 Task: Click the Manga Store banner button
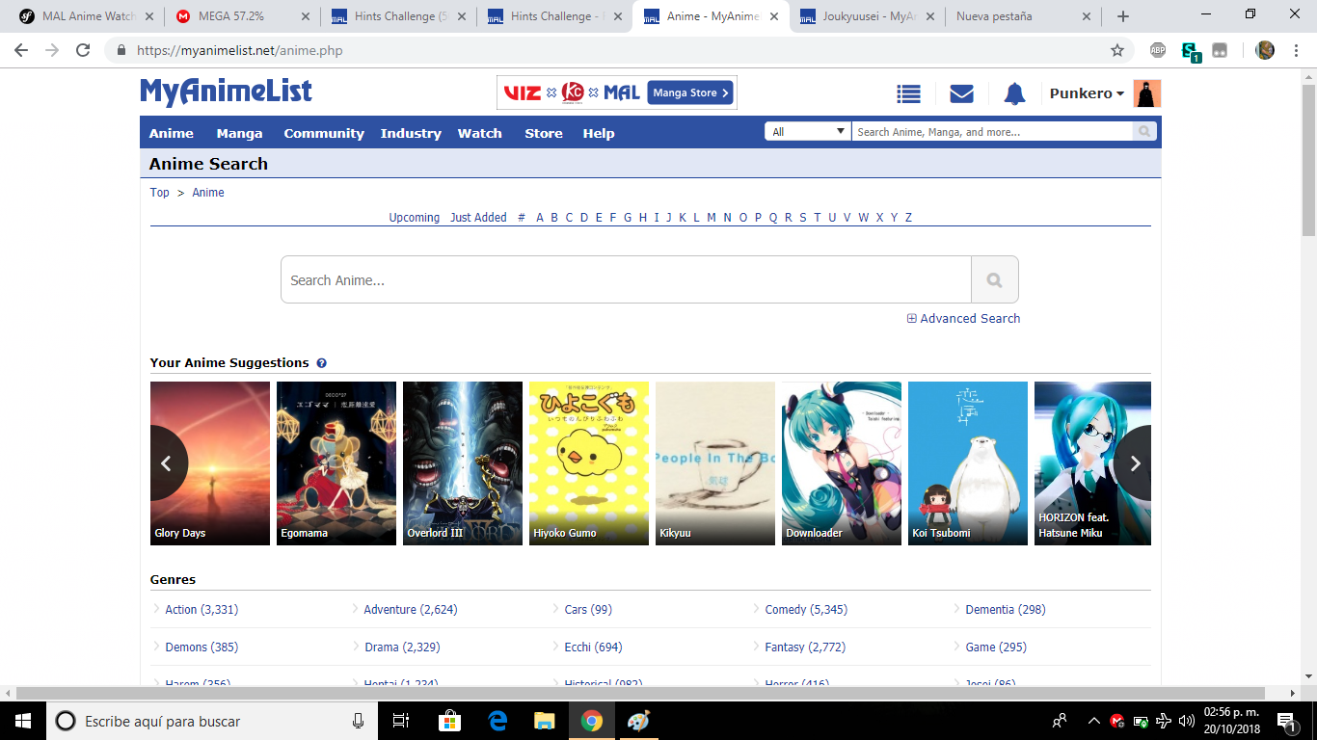click(691, 92)
